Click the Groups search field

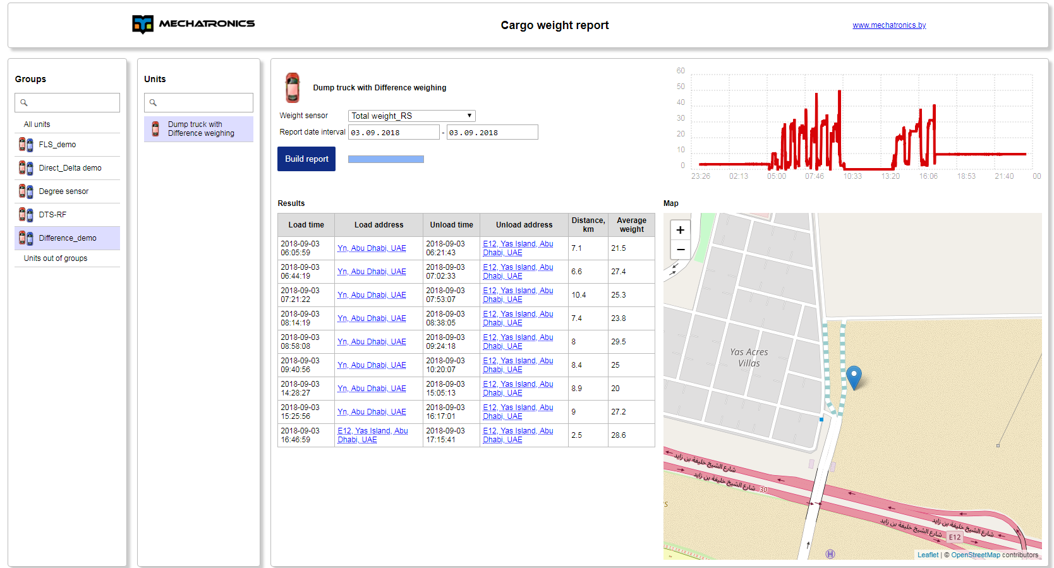click(x=68, y=102)
